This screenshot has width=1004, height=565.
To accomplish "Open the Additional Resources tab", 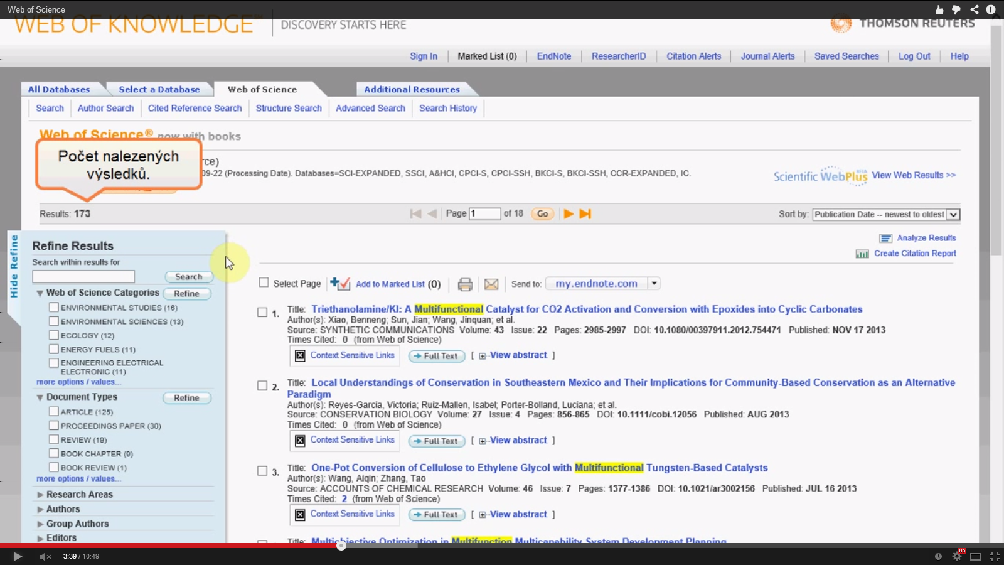I will (412, 89).
